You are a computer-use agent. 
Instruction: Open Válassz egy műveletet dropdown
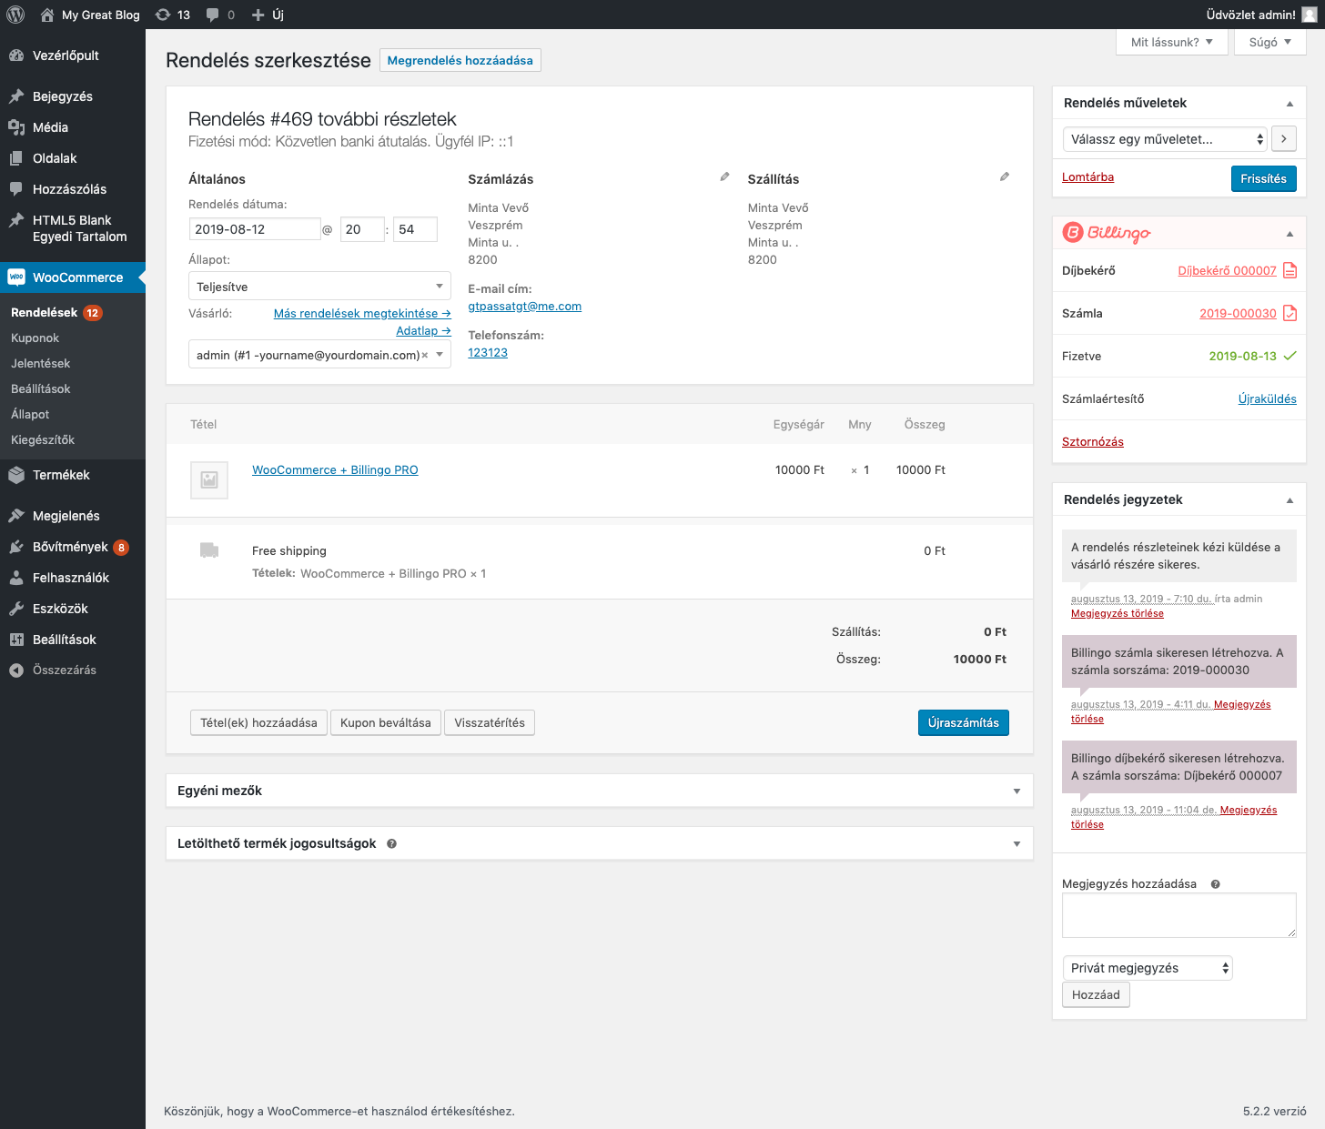point(1165,139)
